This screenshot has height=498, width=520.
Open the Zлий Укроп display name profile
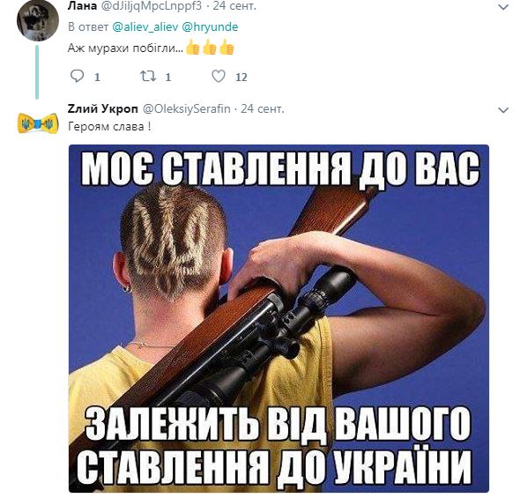click(103, 108)
